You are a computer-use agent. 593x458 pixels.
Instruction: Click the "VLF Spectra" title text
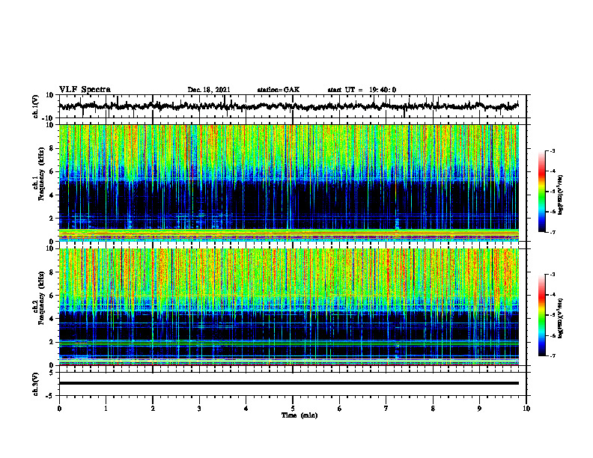(85, 90)
